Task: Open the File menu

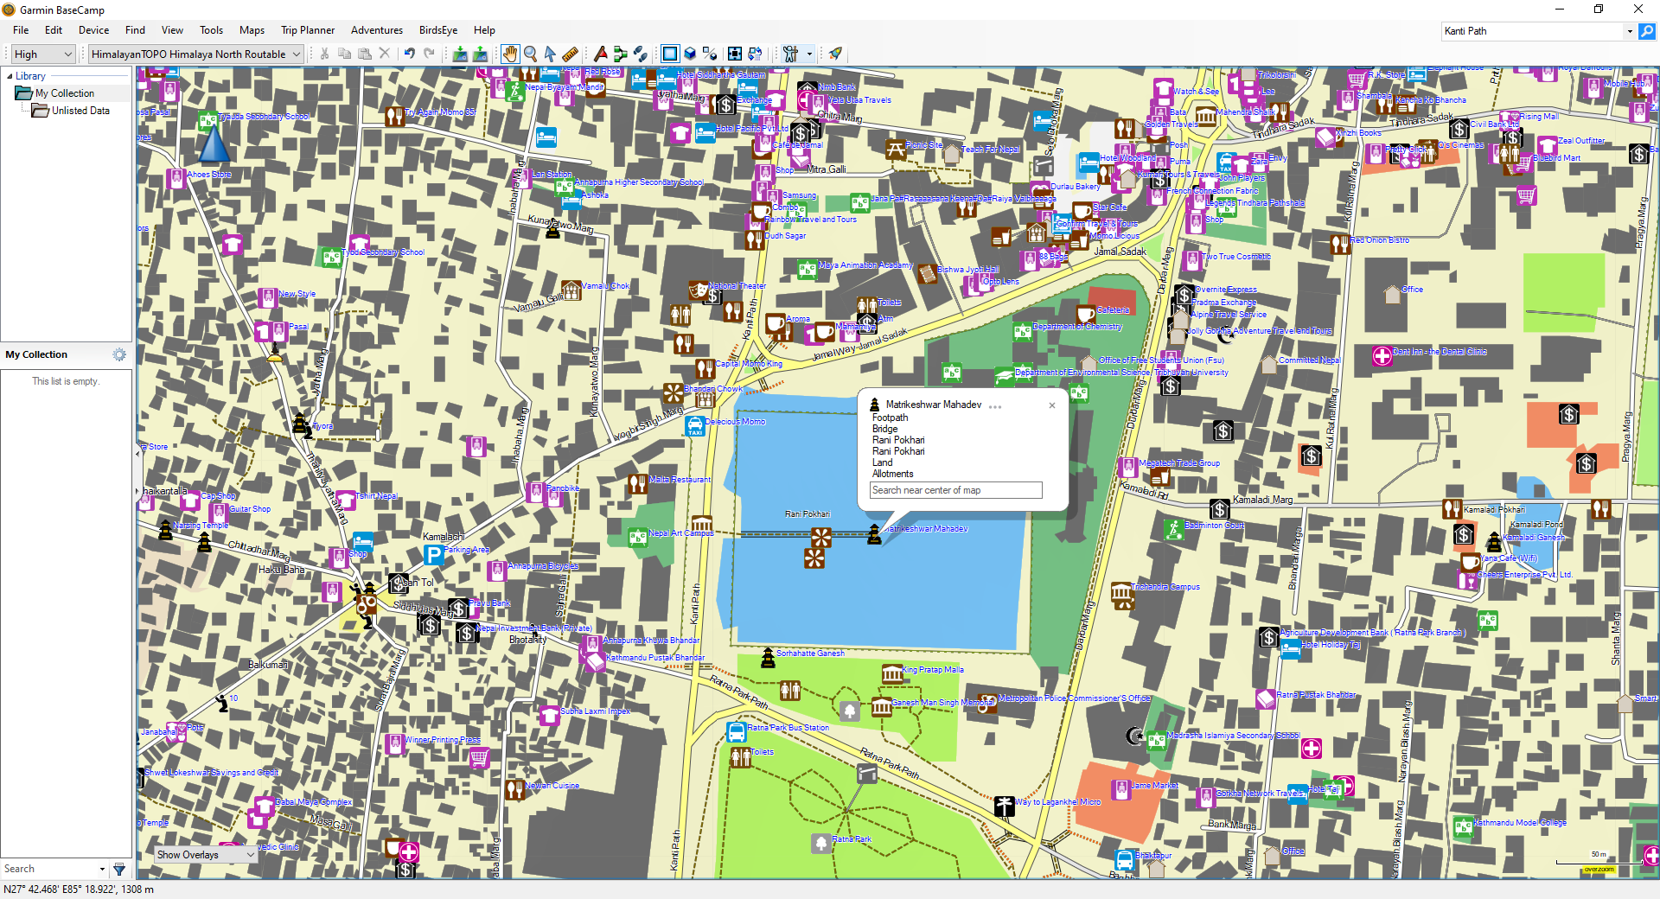Action: [21, 30]
